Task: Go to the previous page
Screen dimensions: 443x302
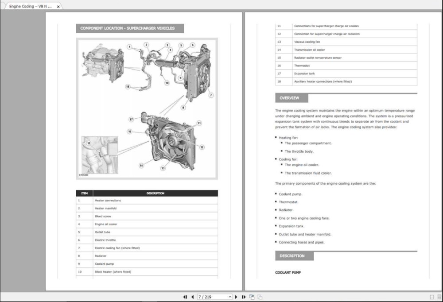Action: pos(192,297)
